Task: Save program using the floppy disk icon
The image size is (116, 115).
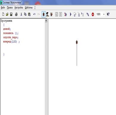Action: [x=11, y=14]
